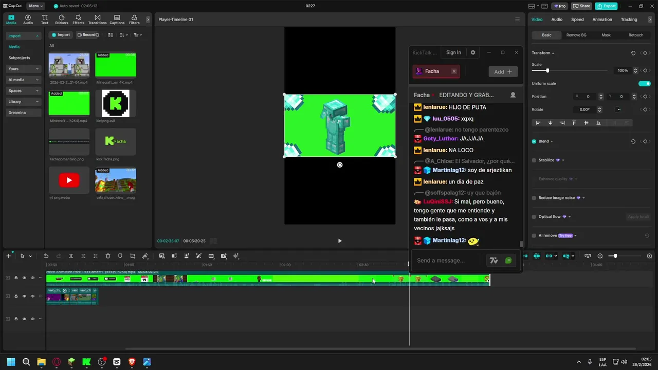The width and height of the screenshot is (658, 370).
Task: Open the selection tool mode dropdown
Action: pyautogui.click(x=30, y=256)
